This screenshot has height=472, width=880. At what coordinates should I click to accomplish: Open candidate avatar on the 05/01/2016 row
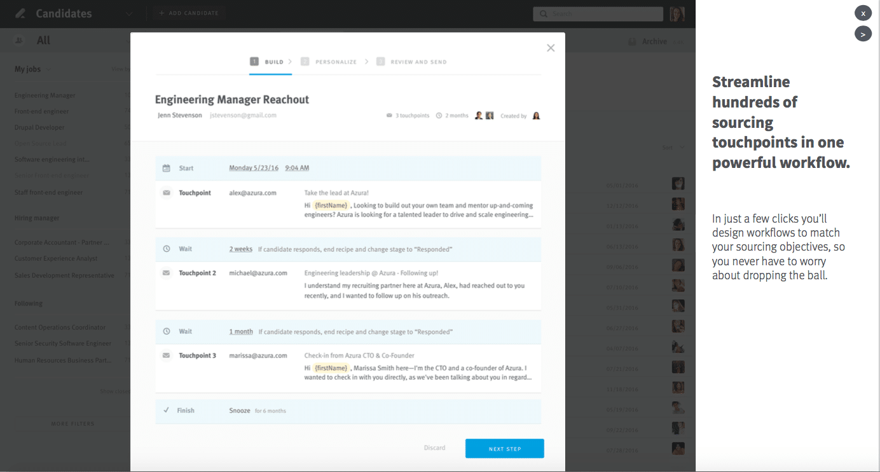[x=678, y=184]
